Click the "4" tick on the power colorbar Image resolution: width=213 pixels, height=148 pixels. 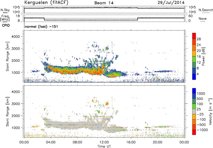pyautogui.click(x=198, y=74)
